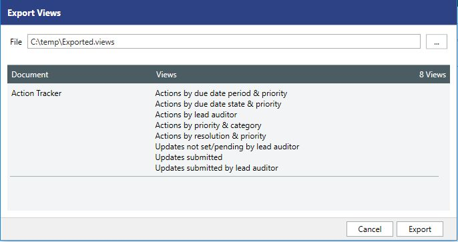Select Actions by due date period & priority

(221, 93)
